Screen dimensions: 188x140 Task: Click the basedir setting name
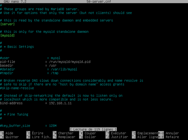(x=6, y=66)
